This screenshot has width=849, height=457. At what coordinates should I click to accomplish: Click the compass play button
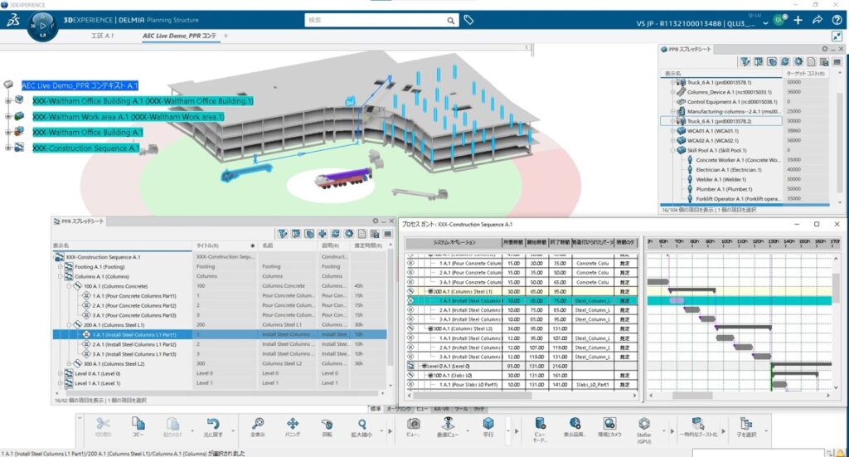(43, 26)
